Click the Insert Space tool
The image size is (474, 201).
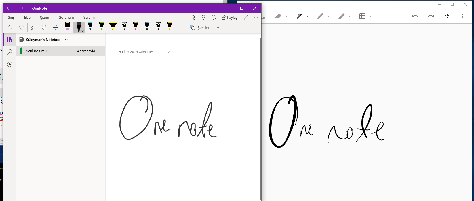(x=56, y=27)
